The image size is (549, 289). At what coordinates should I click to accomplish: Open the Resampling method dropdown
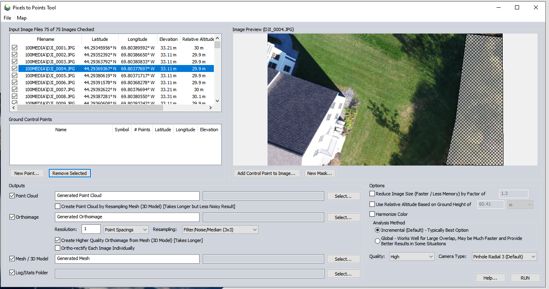tap(220, 230)
